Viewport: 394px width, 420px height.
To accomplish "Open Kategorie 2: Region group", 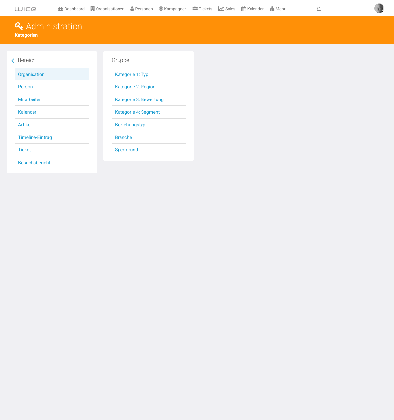I will tap(148, 87).
